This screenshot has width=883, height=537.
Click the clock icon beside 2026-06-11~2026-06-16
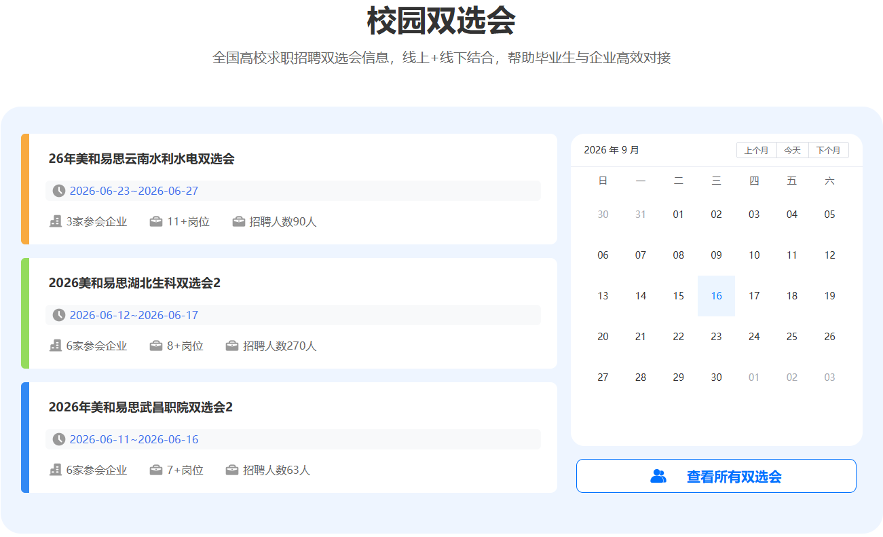pyautogui.click(x=59, y=439)
